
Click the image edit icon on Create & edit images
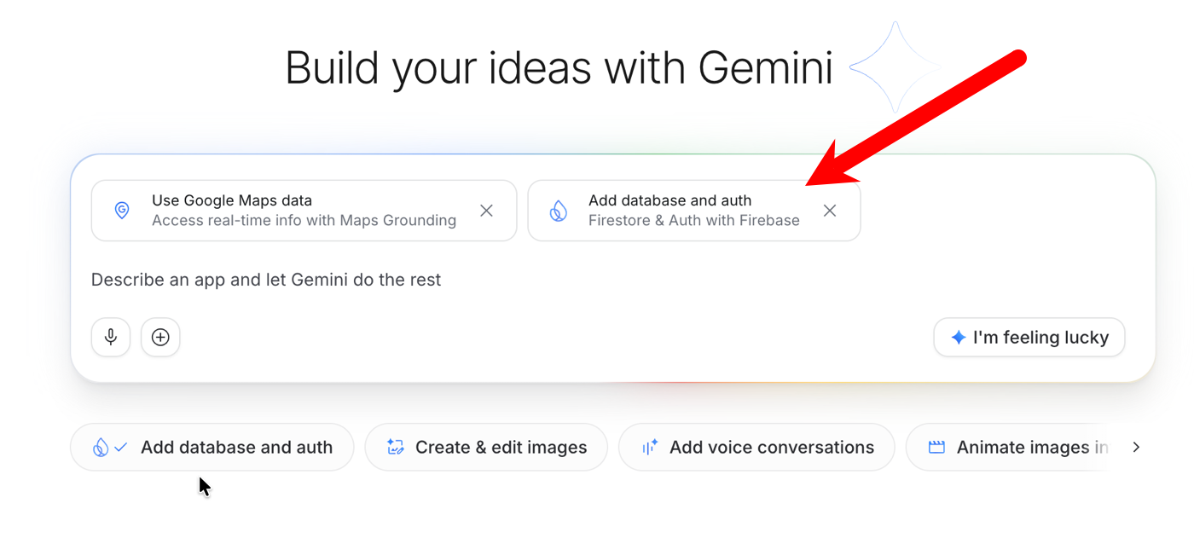[x=395, y=447]
